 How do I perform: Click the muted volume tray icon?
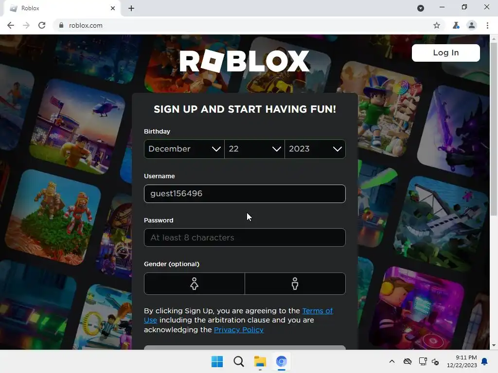(435, 361)
